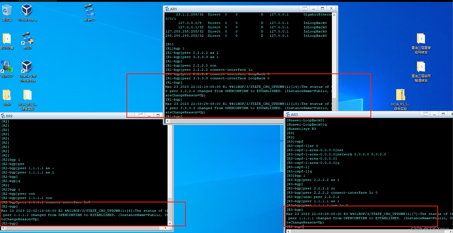This screenshot has height=233, width=453.
Task: Select the 3650 folder icon
Action: (x=7, y=98)
